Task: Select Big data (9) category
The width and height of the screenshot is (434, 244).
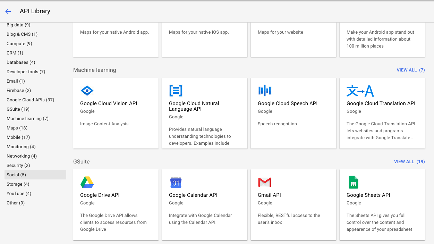Action: click(x=18, y=25)
